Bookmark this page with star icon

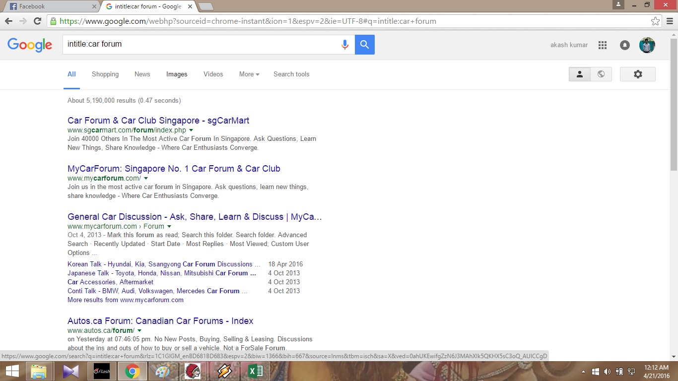[x=656, y=21]
